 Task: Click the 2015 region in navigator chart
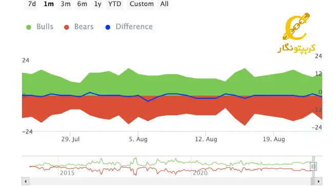67,173
